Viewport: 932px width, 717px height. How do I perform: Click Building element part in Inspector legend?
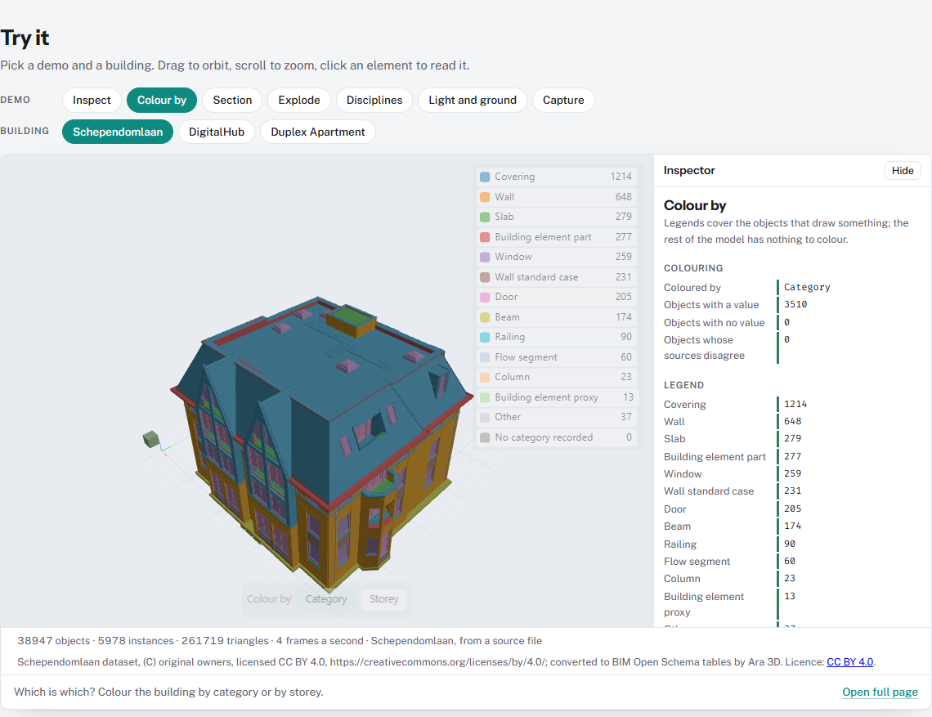pyautogui.click(x=795, y=456)
